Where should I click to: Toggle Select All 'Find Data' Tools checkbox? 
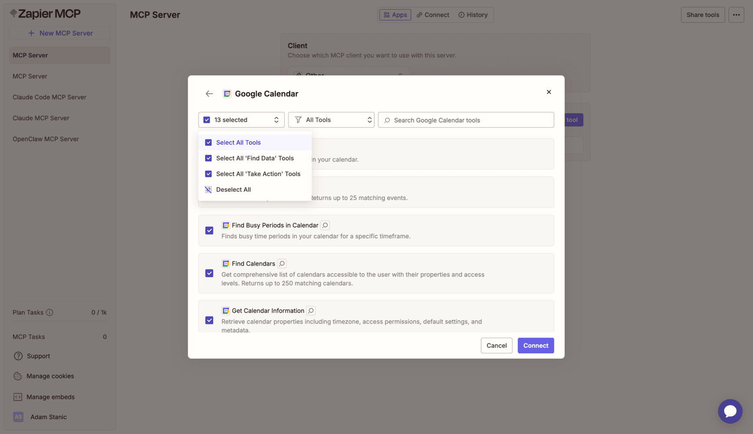click(208, 158)
